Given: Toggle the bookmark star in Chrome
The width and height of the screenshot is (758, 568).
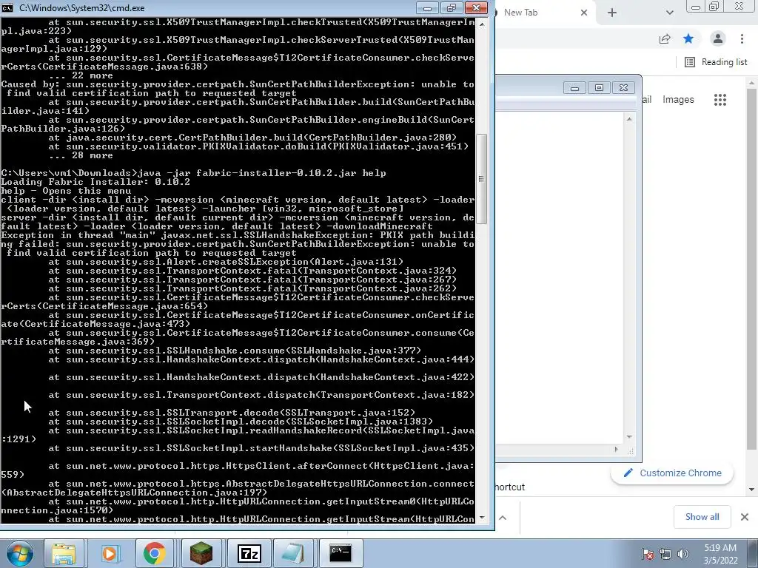Looking at the screenshot, I should [688, 39].
